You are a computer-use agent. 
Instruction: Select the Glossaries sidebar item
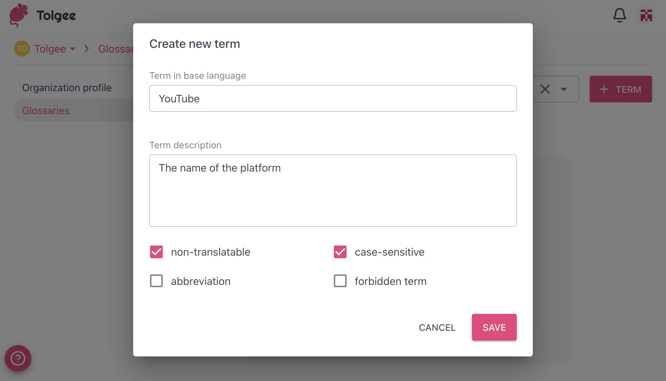click(46, 110)
